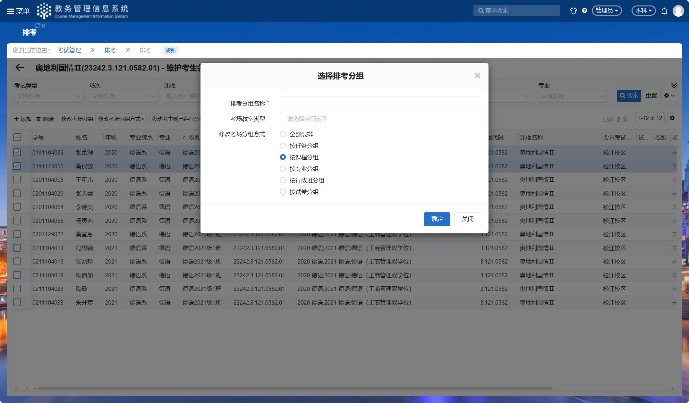
Task: Open the 考场教室类型 room type dropdown
Action: 380,119
